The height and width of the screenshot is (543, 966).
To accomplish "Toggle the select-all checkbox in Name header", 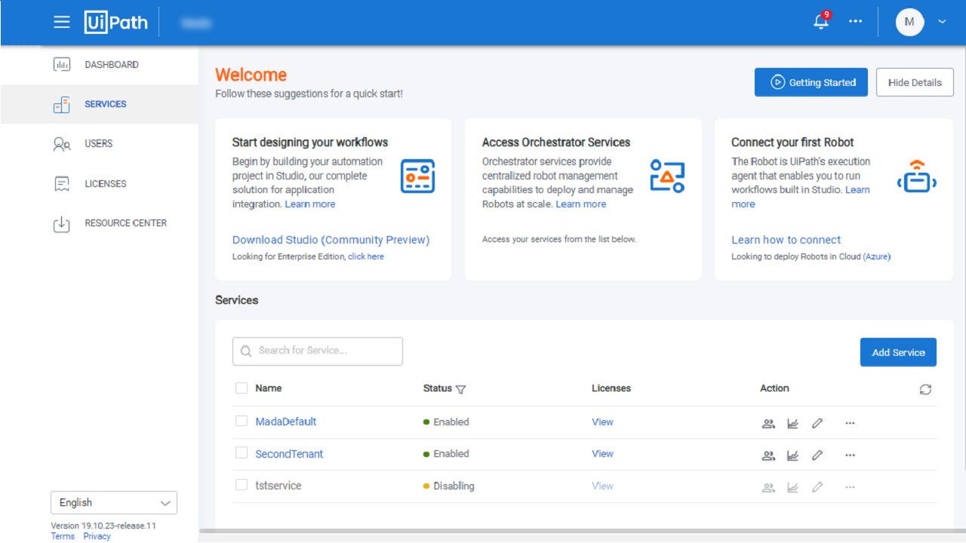I will (241, 388).
